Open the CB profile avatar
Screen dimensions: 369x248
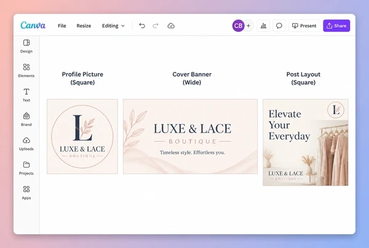[238, 26]
